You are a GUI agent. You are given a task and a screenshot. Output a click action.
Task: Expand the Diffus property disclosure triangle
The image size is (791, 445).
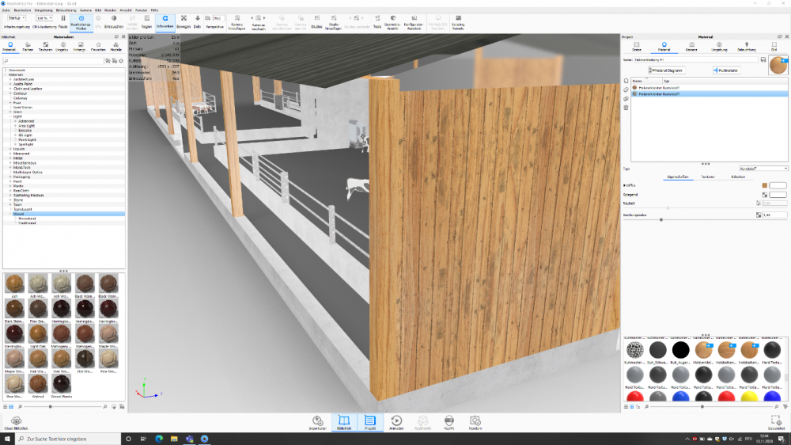coord(625,185)
